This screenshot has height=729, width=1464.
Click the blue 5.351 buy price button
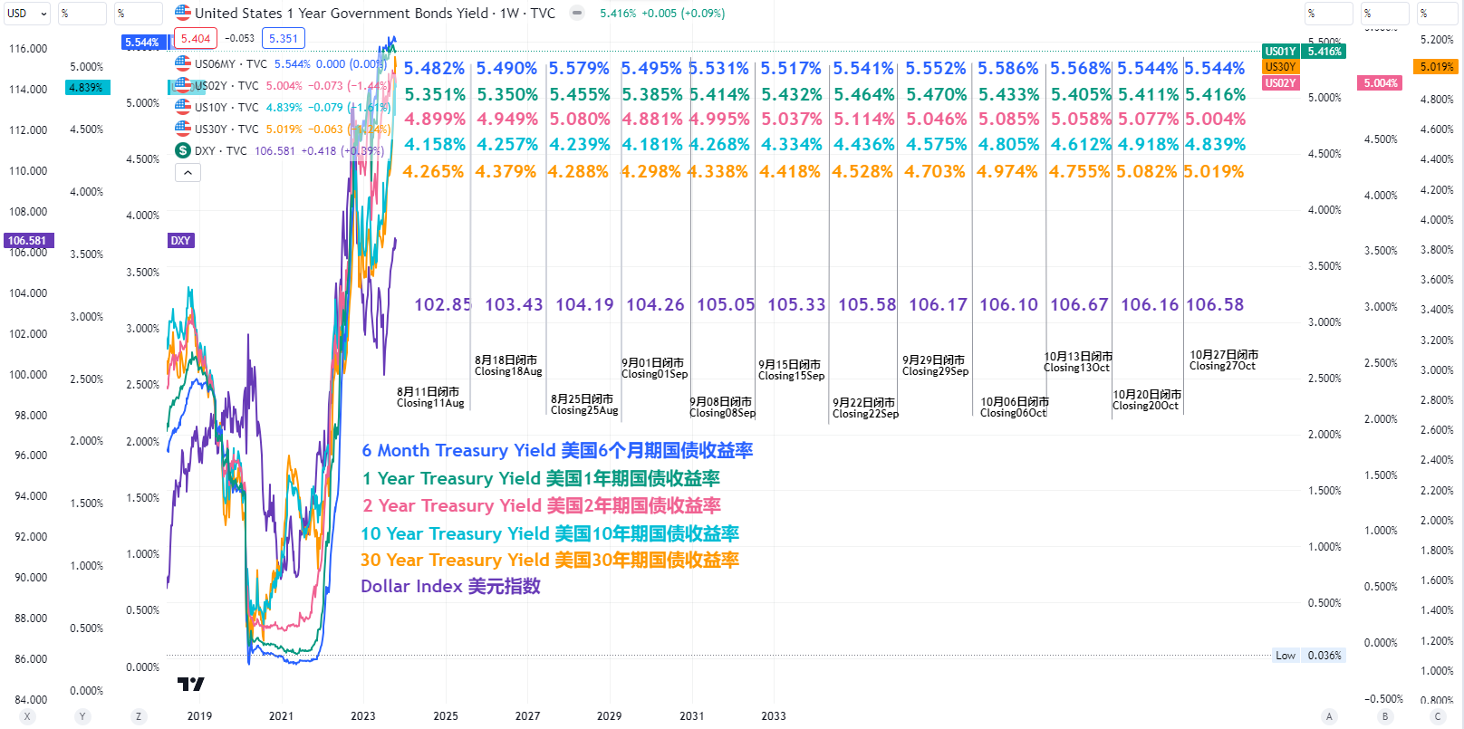(284, 38)
